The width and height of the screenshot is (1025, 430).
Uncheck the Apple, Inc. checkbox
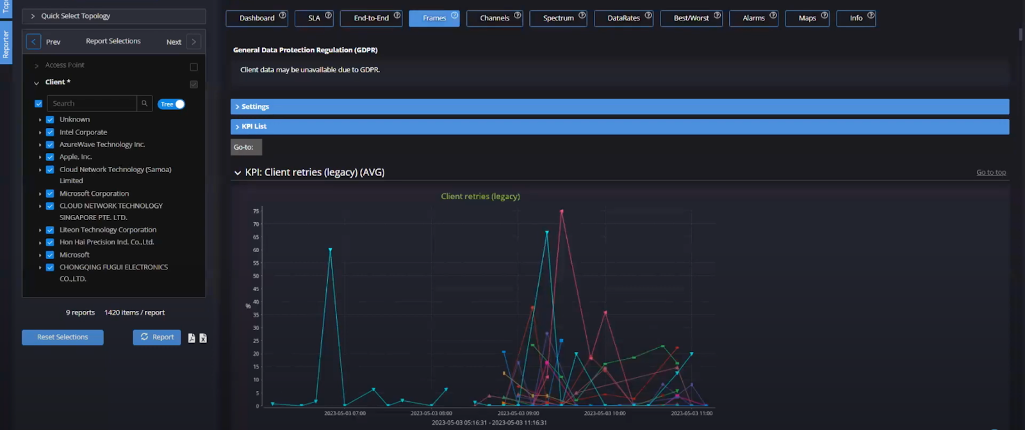pyautogui.click(x=50, y=157)
